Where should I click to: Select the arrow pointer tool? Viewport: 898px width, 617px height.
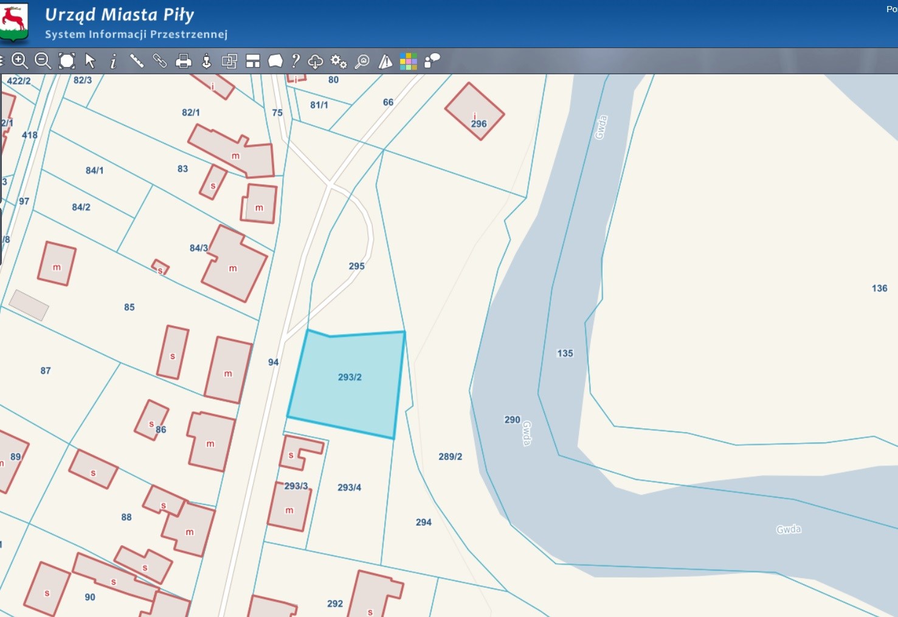click(x=90, y=61)
